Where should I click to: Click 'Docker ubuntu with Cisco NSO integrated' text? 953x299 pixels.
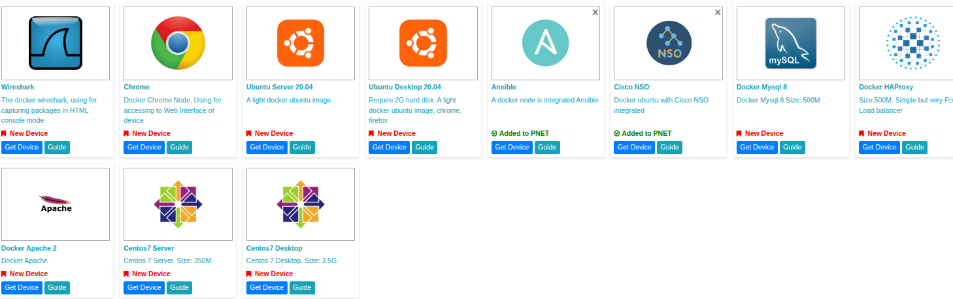pyautogui.click(x=661, y=105)
